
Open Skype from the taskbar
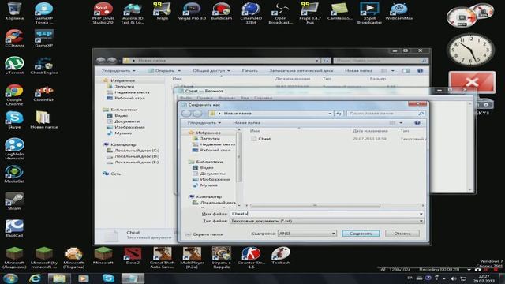point(108,278)
